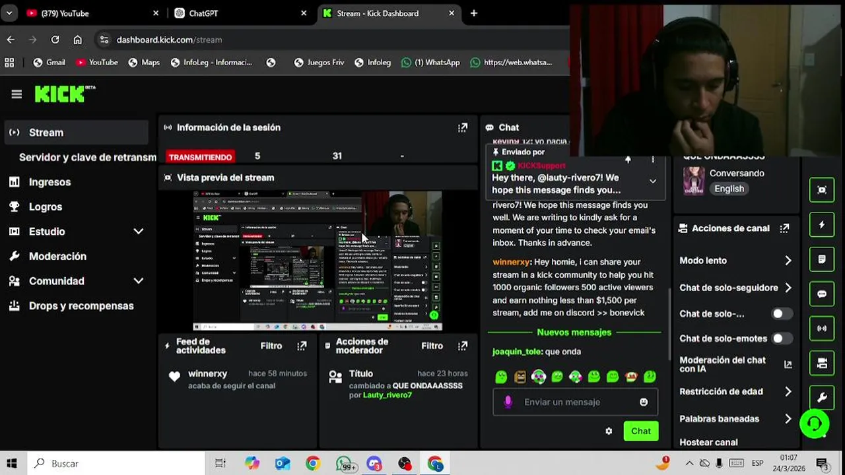Image resolution: width=845 pixels, height=475 pixels.
Task: Open Task View on the taskbar
Action: pyautogui.click(x=220, y=464)
